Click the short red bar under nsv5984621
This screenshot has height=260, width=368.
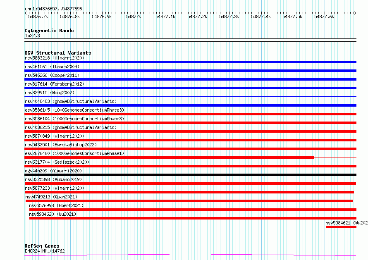341,227
